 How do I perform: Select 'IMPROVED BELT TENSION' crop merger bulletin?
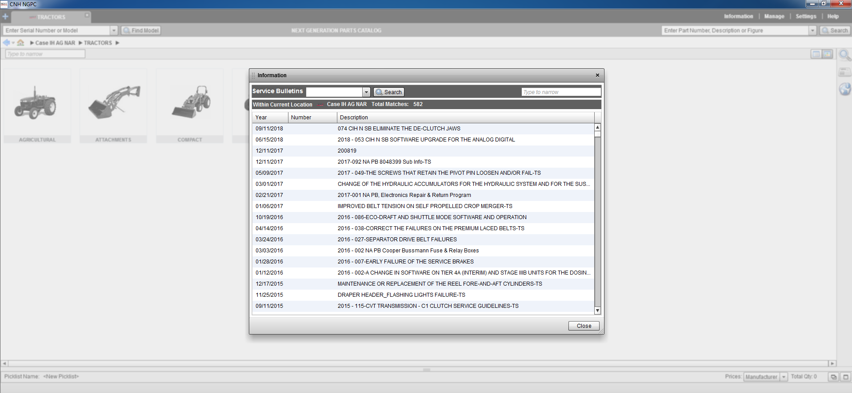coord(423,206)
